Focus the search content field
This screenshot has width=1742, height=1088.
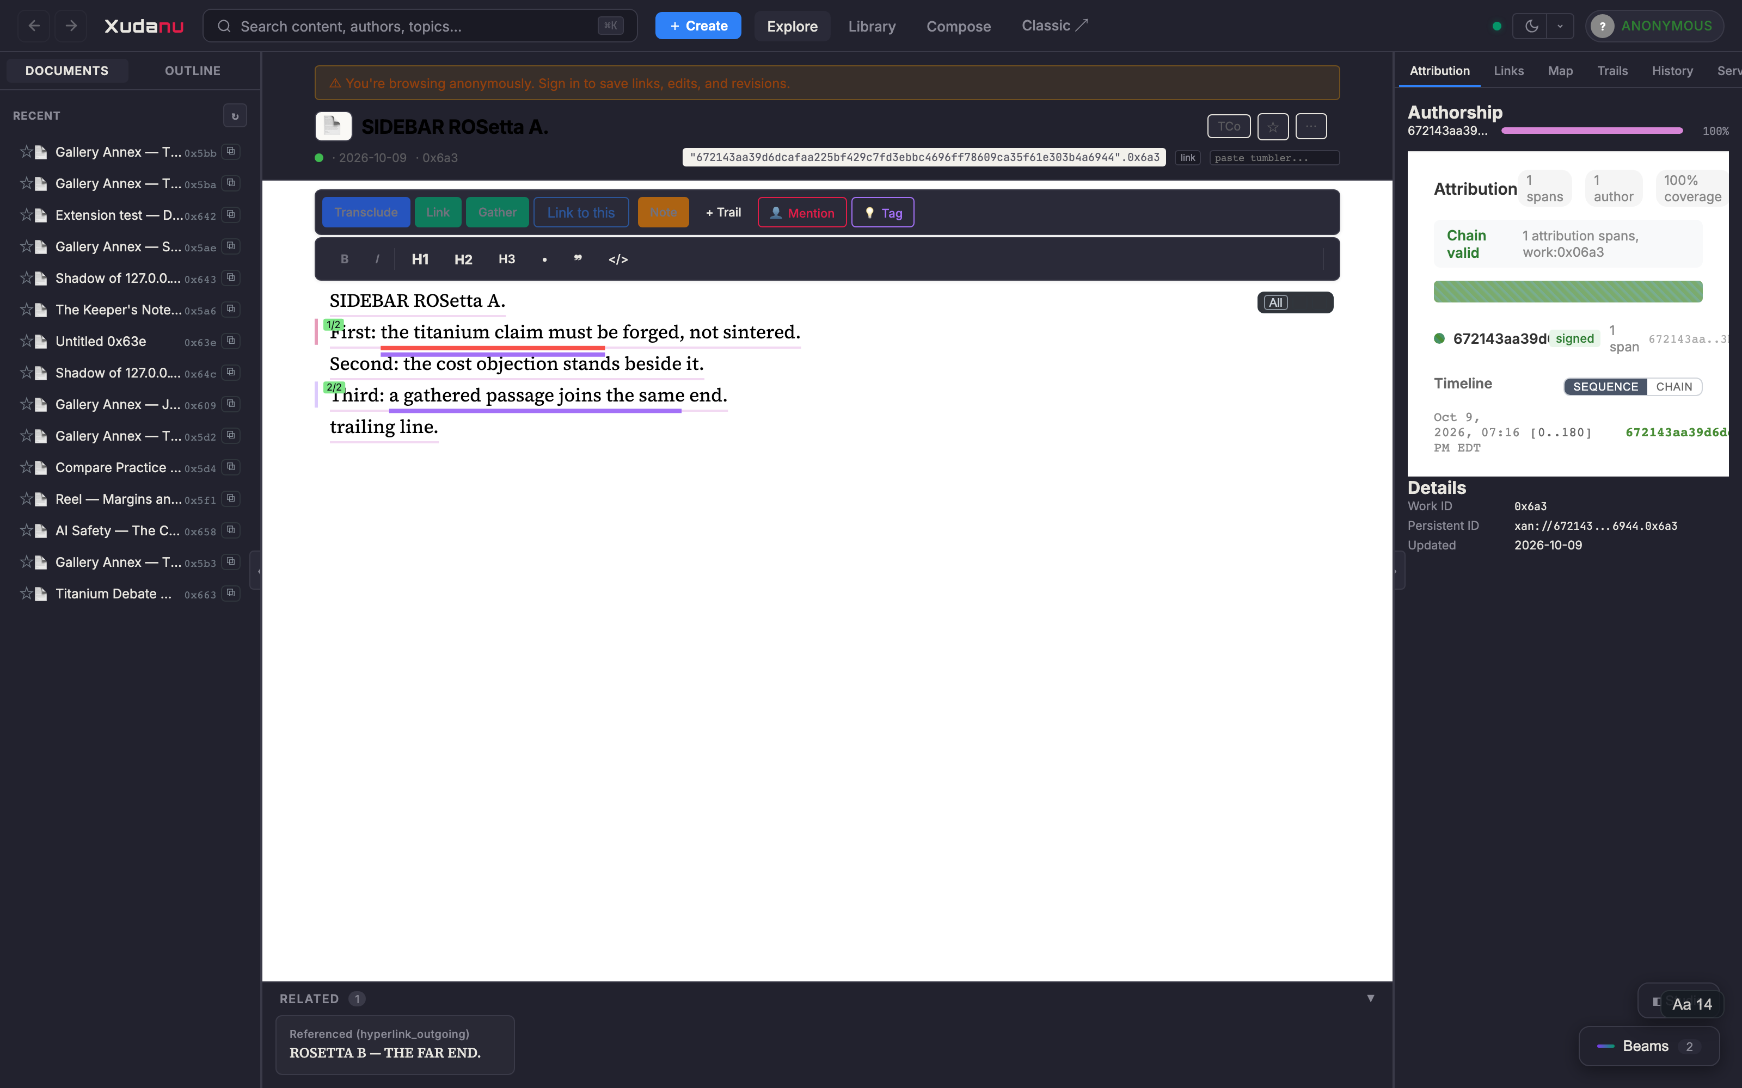pyautogui.click(x=420, y=26)
